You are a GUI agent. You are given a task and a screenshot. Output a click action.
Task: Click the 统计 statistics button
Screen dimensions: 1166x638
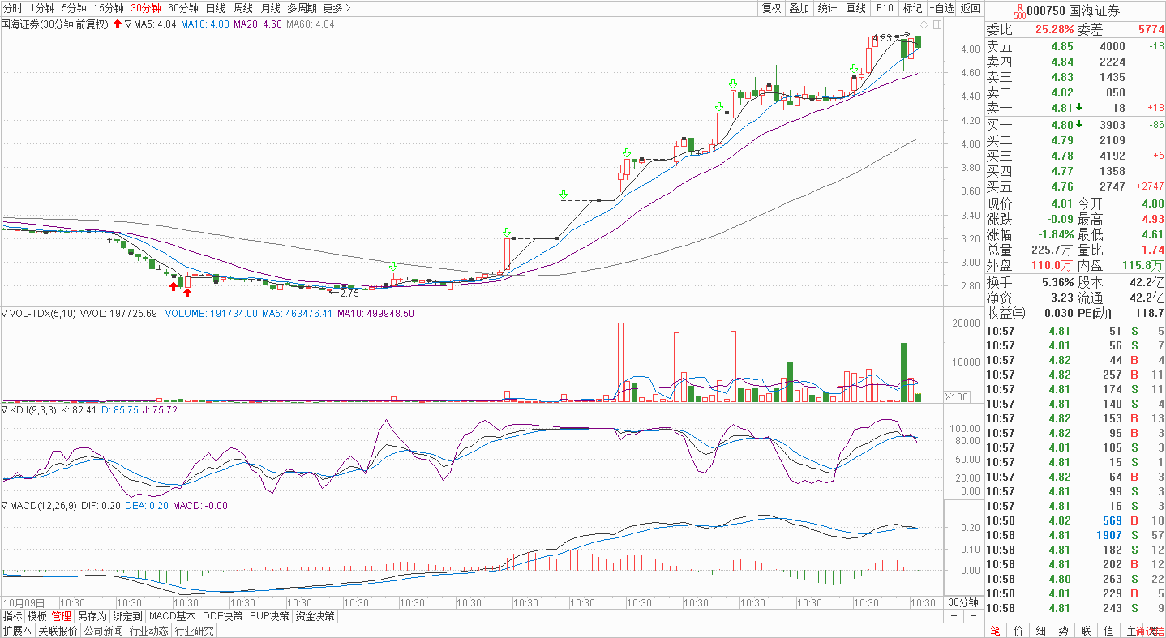(x=827, y=8)
